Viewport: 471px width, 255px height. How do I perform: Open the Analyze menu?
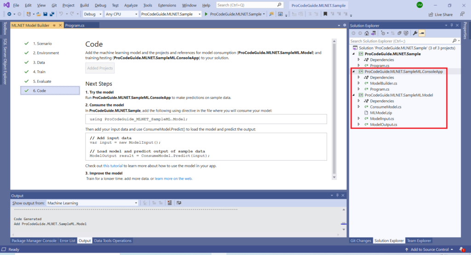pyautogui.click(x=131, y=5)
